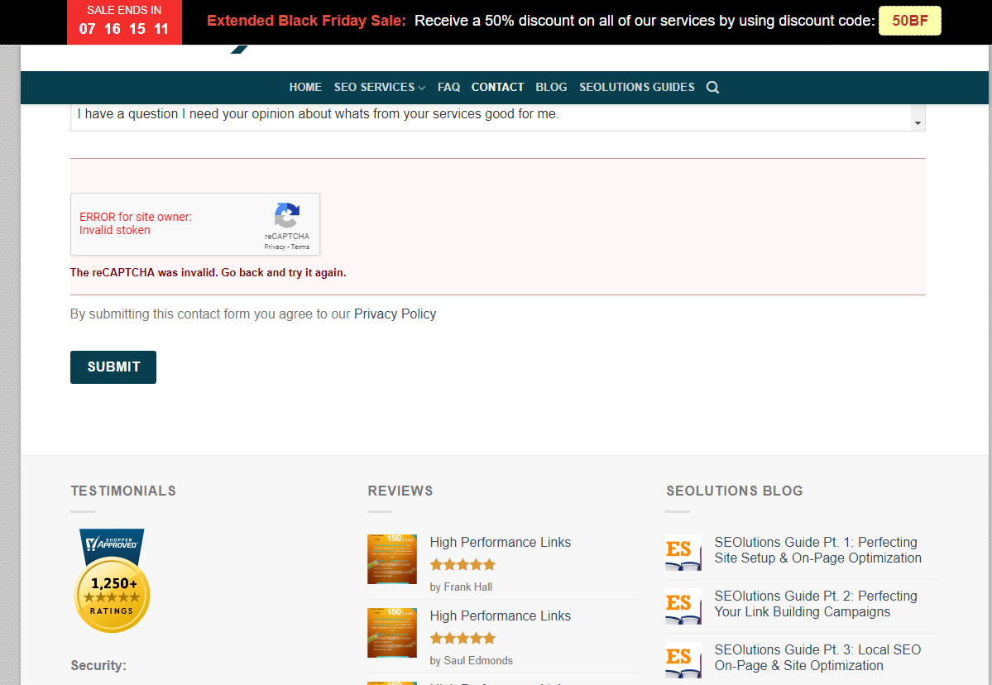Open the ES icon for SEOlutions Guide Pt. 2

pos(683,606)
